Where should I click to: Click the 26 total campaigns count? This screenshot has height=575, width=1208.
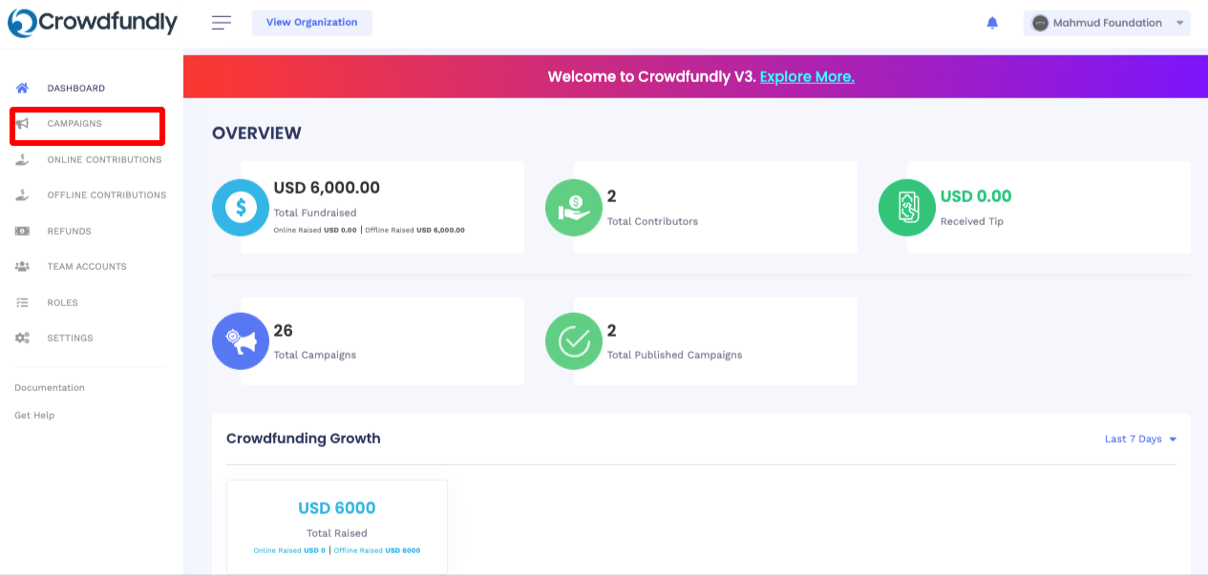(283, 331)
